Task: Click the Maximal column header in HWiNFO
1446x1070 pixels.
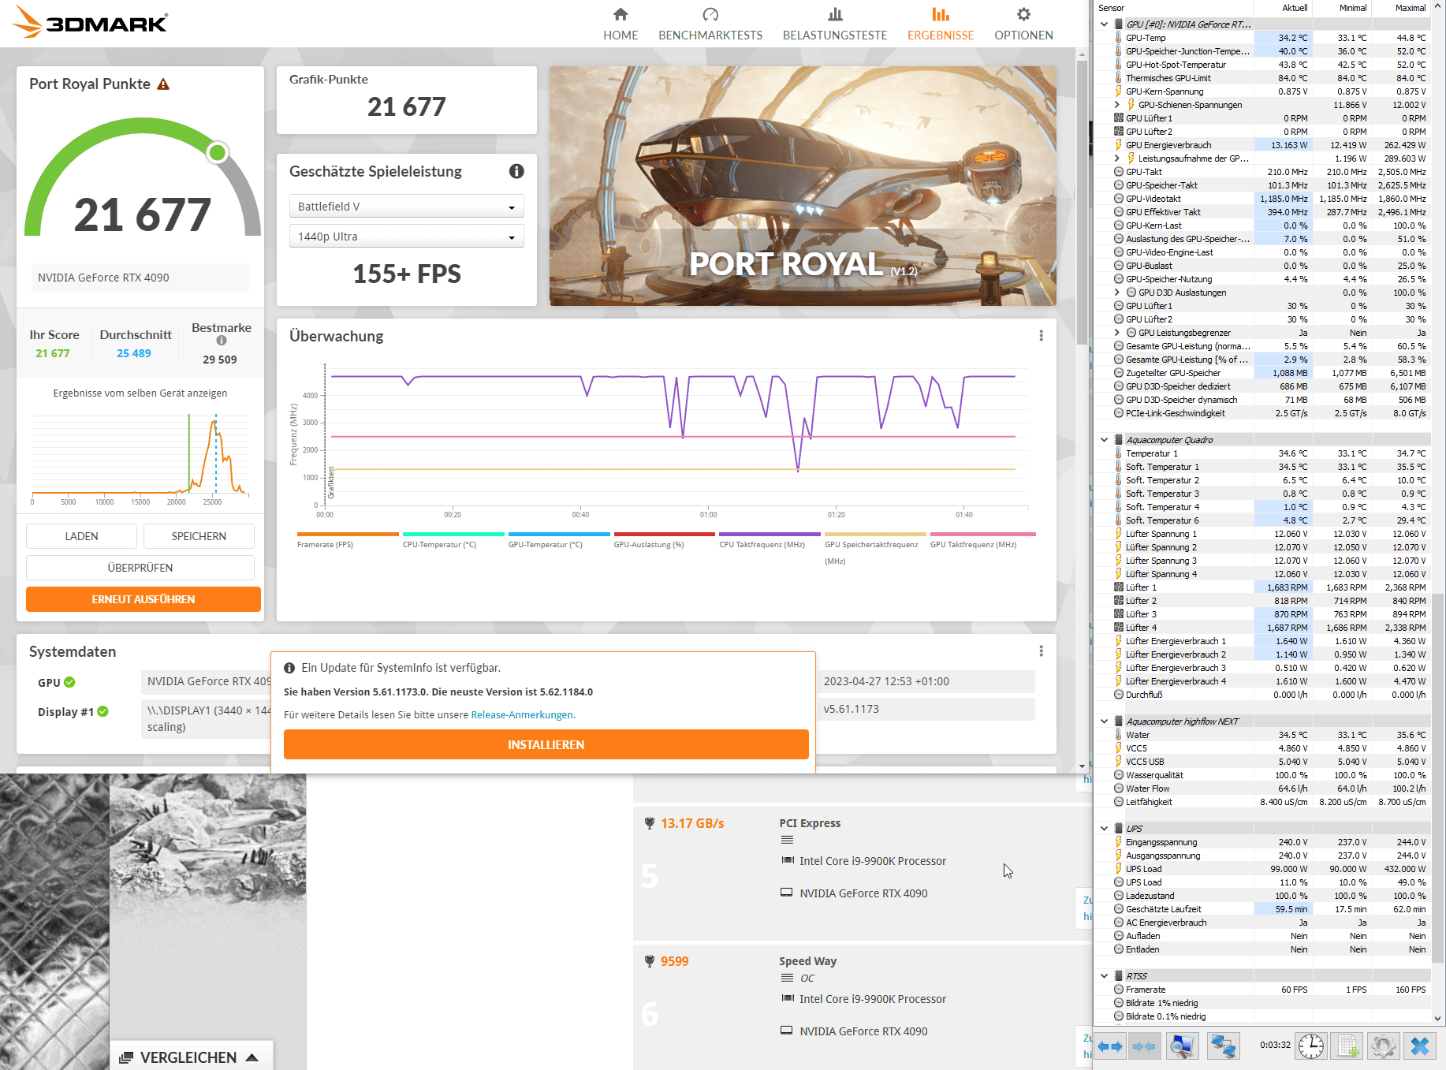Action: click(1402, 8)
